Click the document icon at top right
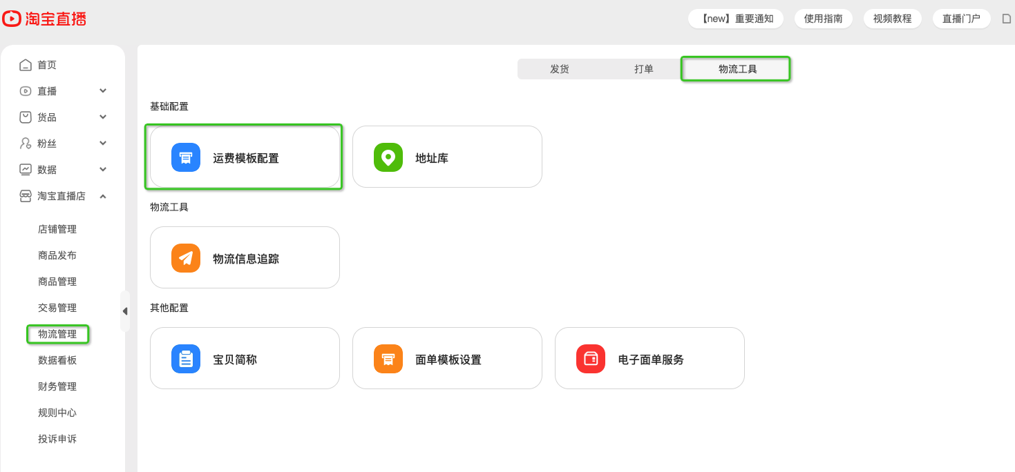Viewport: 1015px width, 472px height. (x=1007, y=19)
